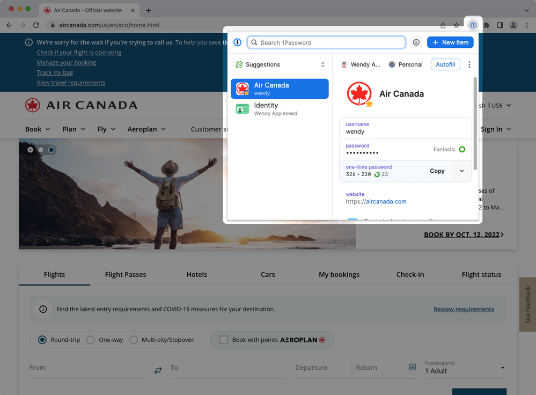This screenshot has height=395, width=536.
Task: Reload the Air Canada page
Action: [x=36, y=25]
